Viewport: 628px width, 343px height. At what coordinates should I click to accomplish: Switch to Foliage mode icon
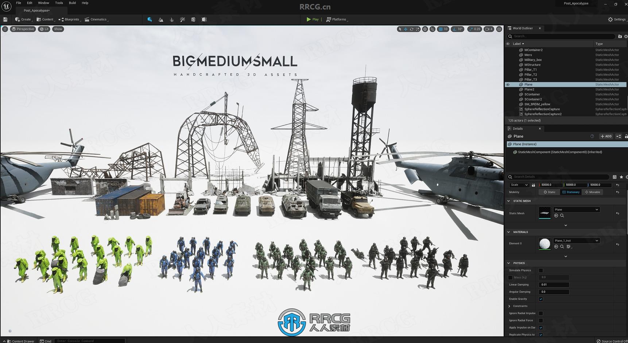click(x=172, y=19)
